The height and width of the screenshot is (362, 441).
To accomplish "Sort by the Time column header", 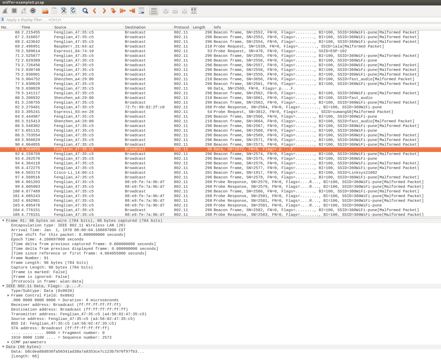I will tap(37, 27).
